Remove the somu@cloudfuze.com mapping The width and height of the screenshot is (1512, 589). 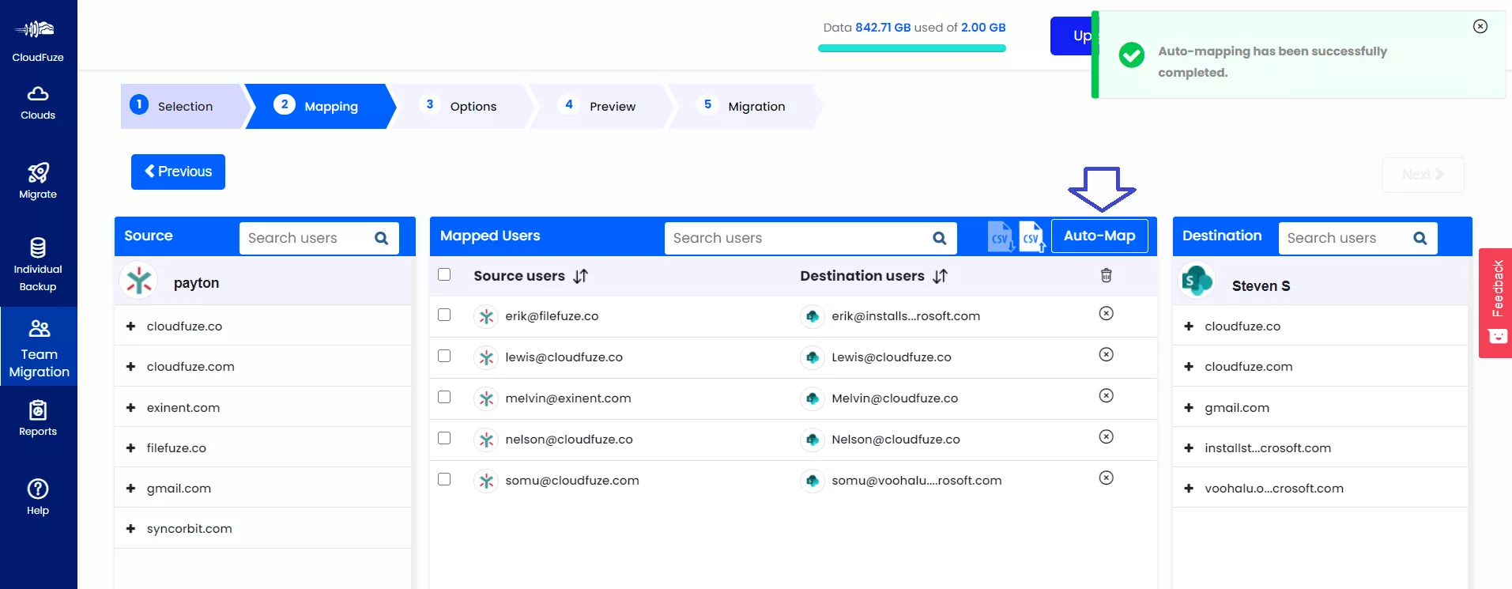1107,478
